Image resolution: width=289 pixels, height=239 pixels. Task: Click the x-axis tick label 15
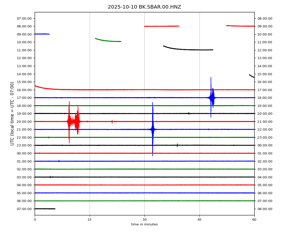point(90,220)
